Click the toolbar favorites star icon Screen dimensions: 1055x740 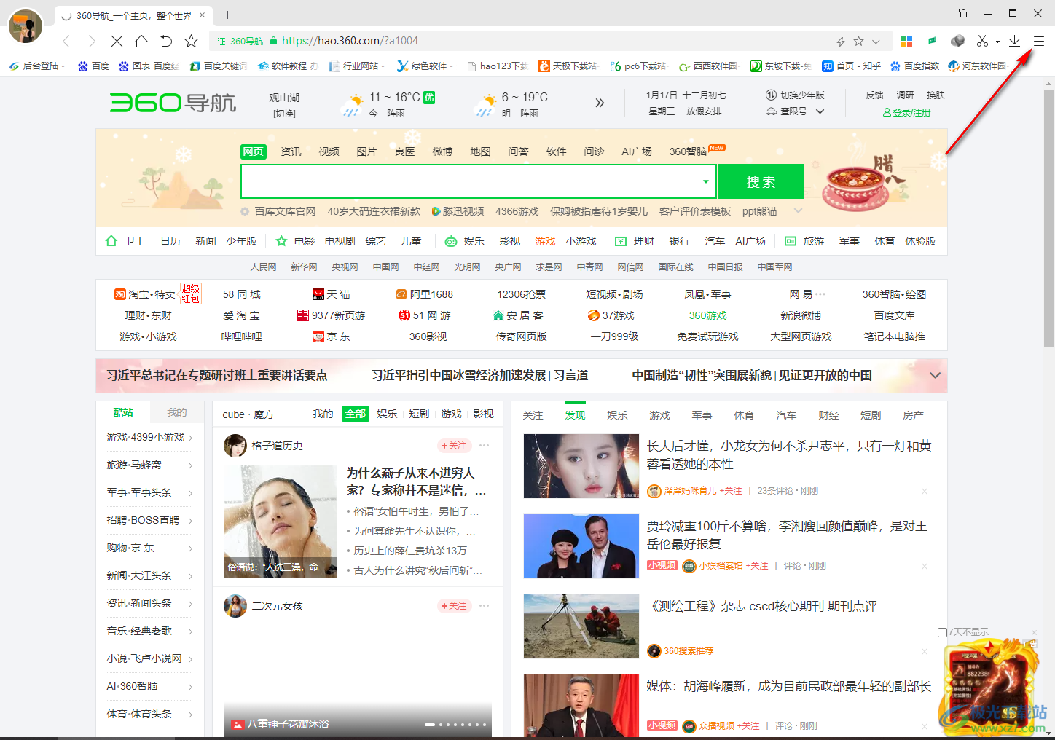coord(191,41)
